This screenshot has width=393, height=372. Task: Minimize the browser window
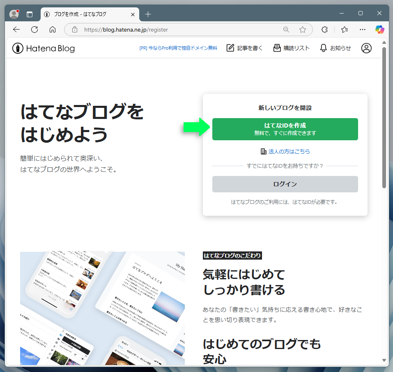pos(342,13)
